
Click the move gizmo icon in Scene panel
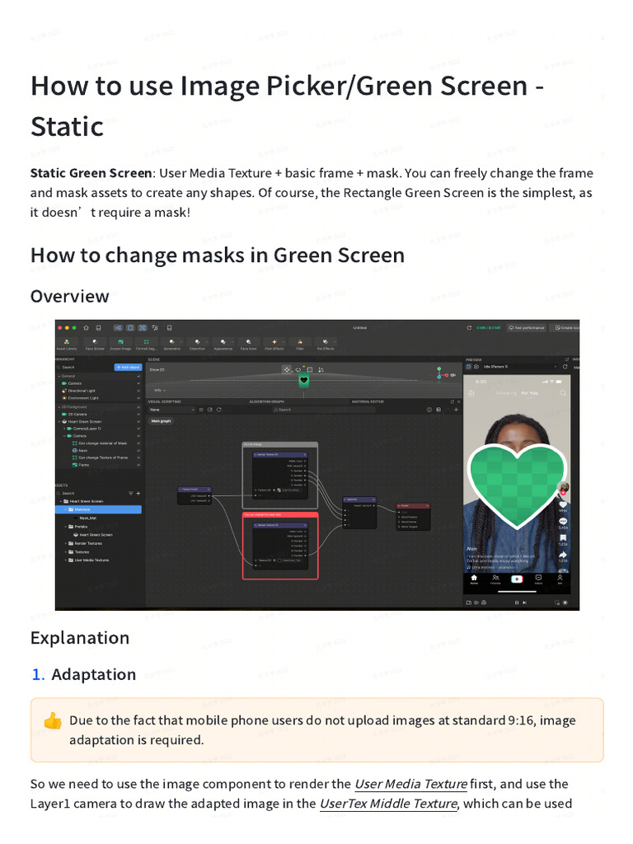pos(287,370)
